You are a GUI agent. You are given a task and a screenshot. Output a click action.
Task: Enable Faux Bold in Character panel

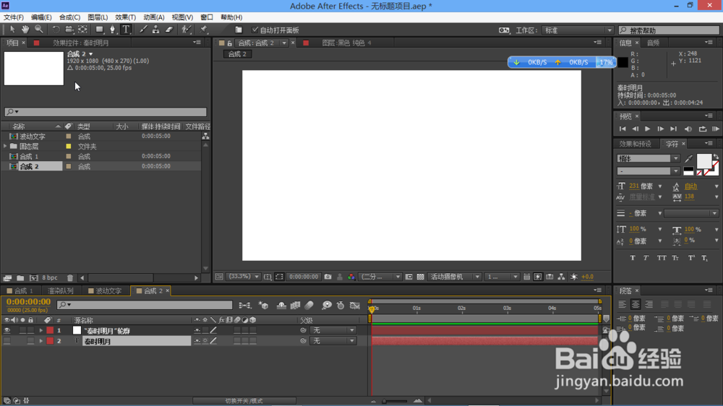pos(633,258)
